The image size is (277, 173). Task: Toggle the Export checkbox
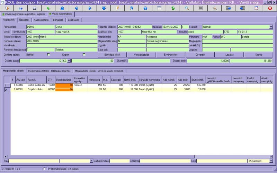point(84,55)
